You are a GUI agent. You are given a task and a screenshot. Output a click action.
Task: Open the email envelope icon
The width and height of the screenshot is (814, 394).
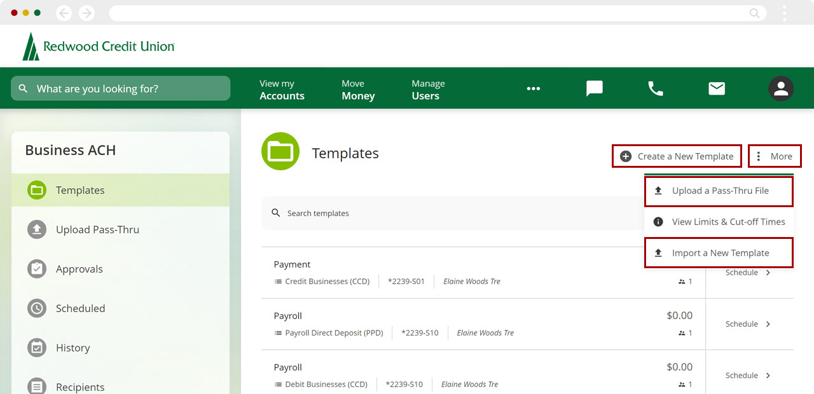(x=717, y=88)
